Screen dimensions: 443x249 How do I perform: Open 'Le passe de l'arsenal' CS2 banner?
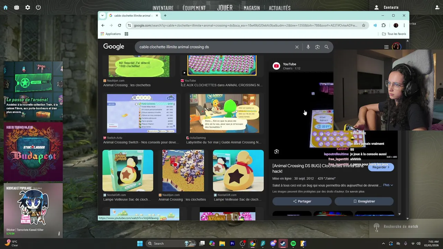pos(33,91)
